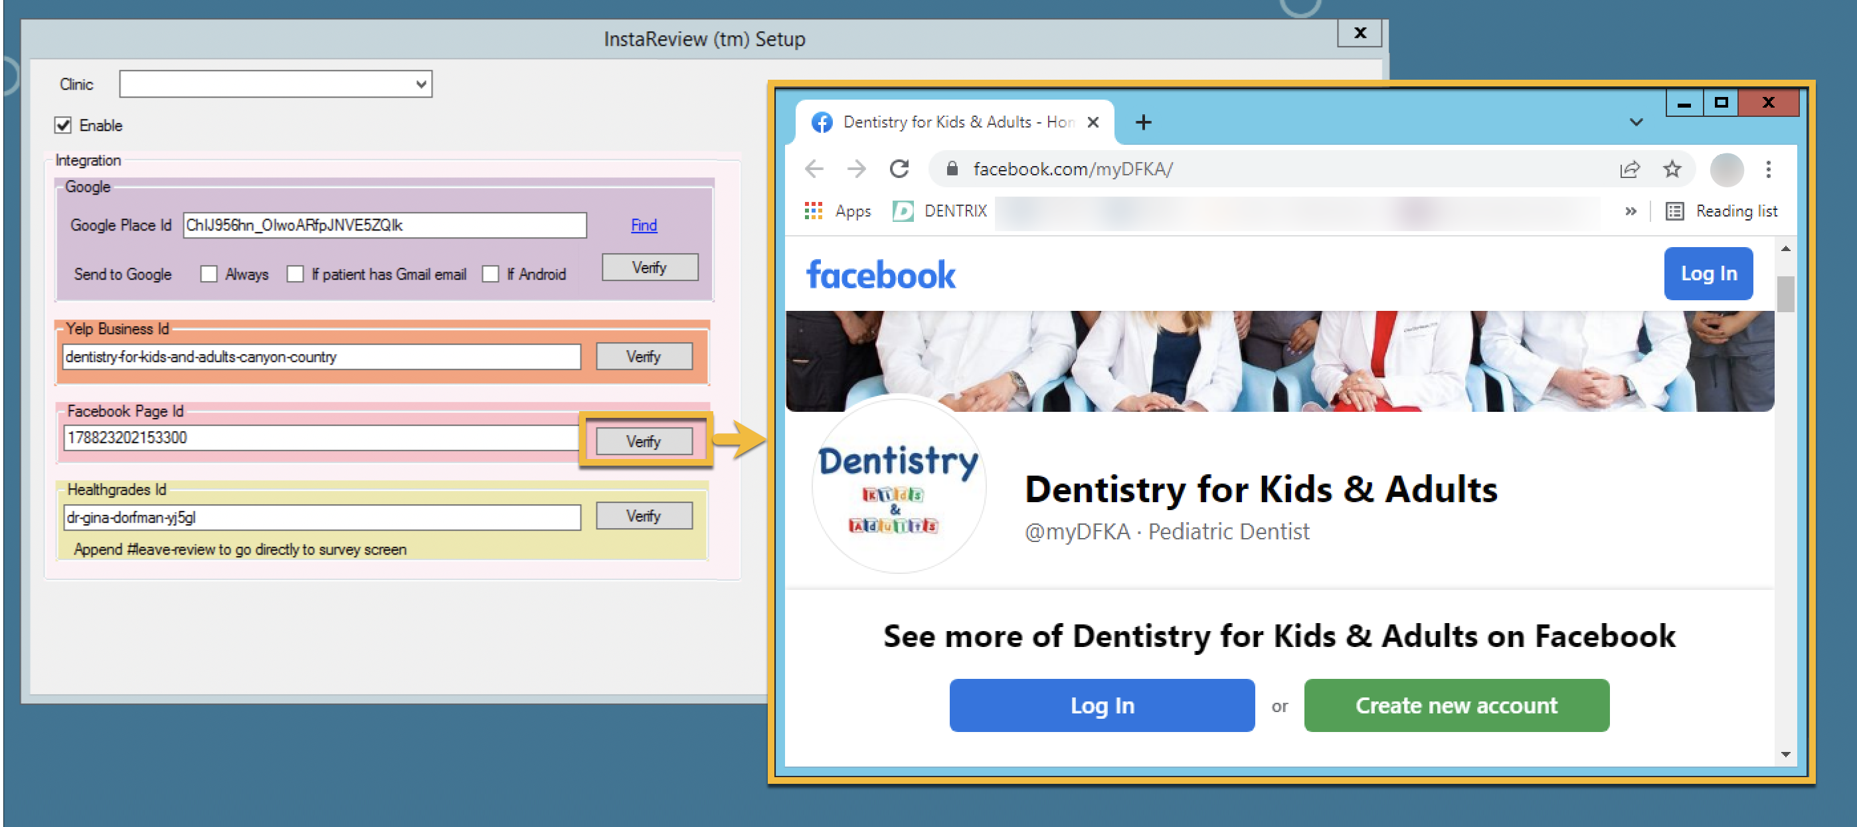
Task: Reload the Facebook page
Action: pos(899,169)
